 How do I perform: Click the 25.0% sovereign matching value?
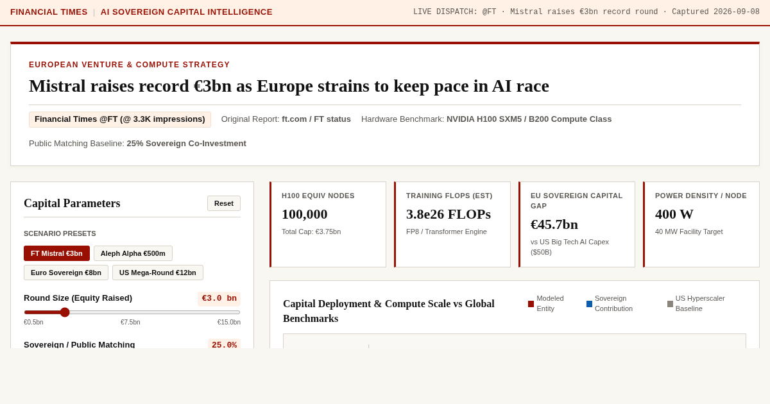pyautogui.click(x=224, y=345)
